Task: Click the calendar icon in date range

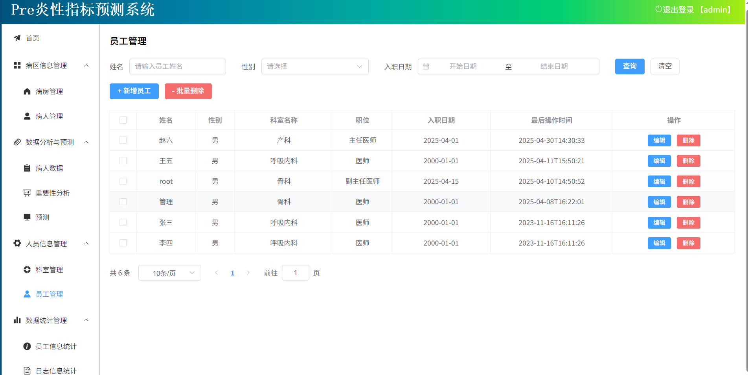Action: pyautogui.click(x=426, y=67)
